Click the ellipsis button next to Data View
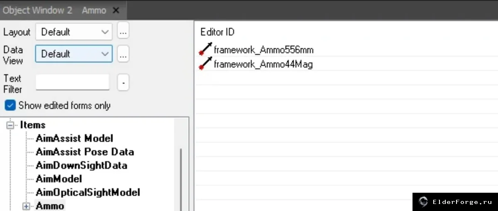The width and height of the screenshot is (498, 211). (123, 54)
